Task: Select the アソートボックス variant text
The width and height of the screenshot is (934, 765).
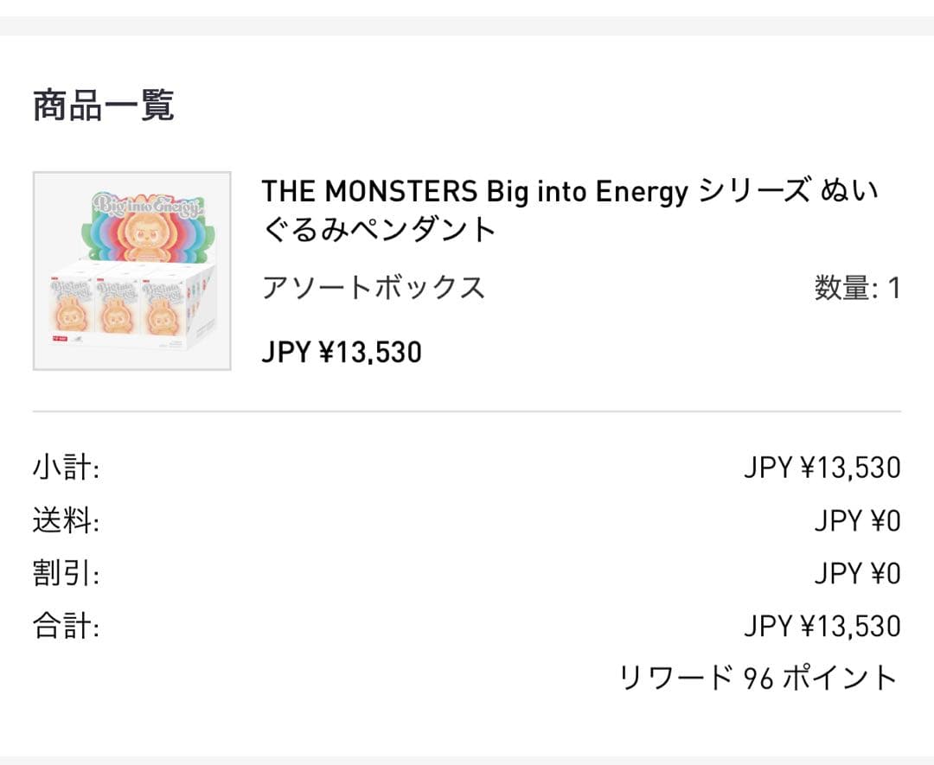Action: tap(374, 287)
